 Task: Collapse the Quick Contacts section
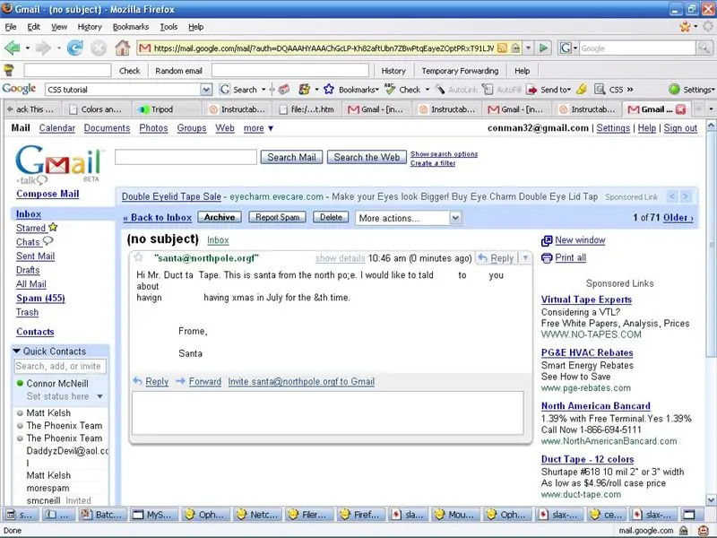[x=17, y=351]
